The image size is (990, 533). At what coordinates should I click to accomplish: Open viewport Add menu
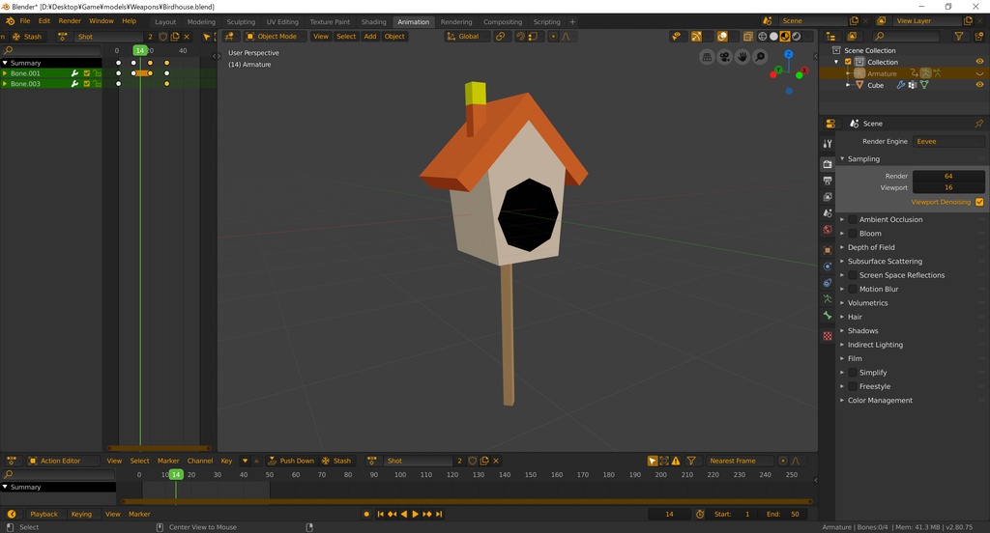(x=370, y=37)
